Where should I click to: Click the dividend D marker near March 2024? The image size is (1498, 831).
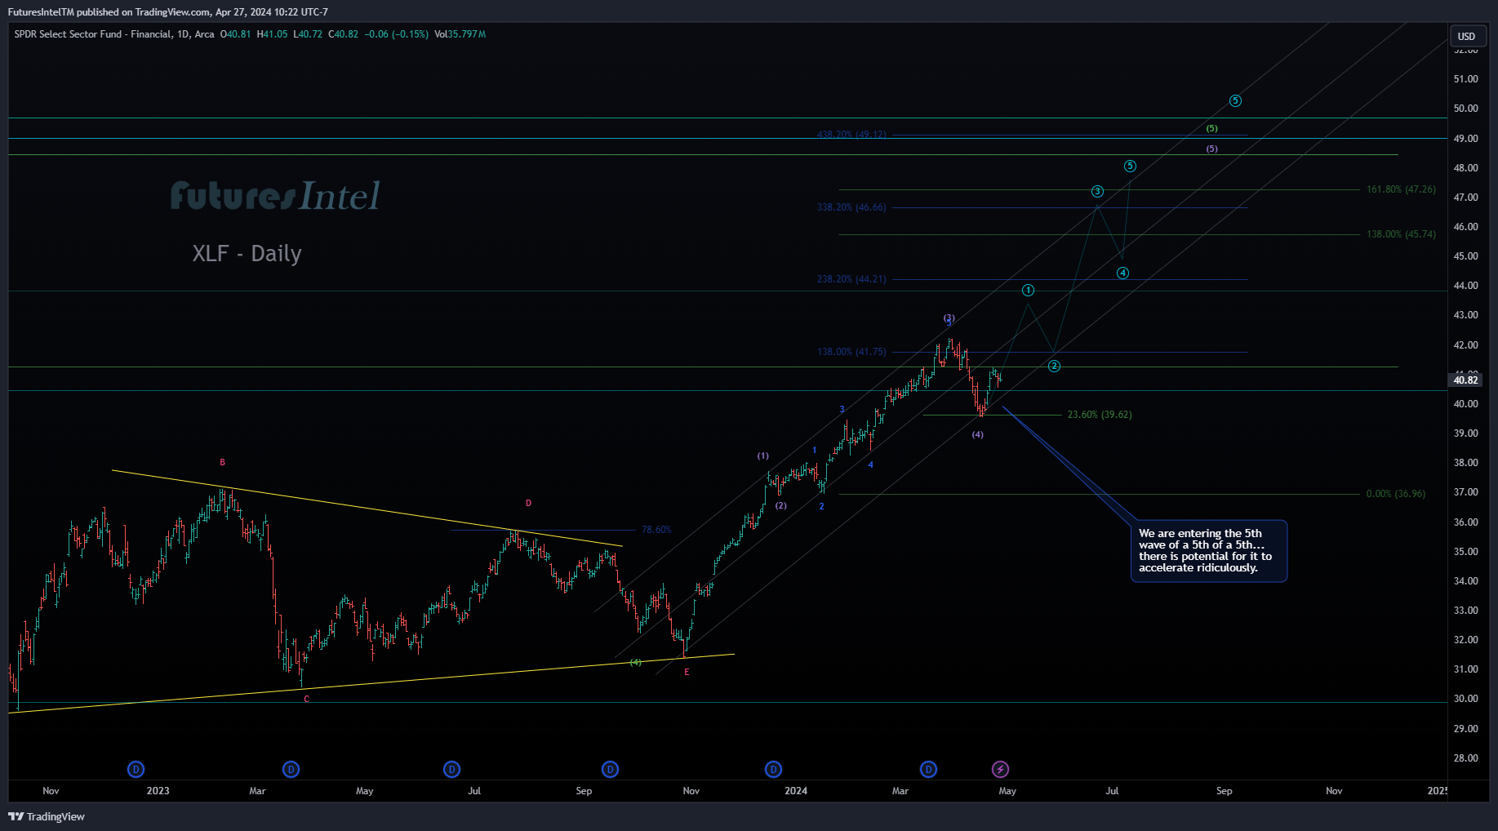coord(928,769)
